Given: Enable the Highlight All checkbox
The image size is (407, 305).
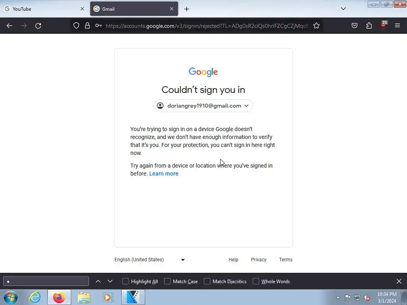Looking at the screenshot, I should [126, 282].
